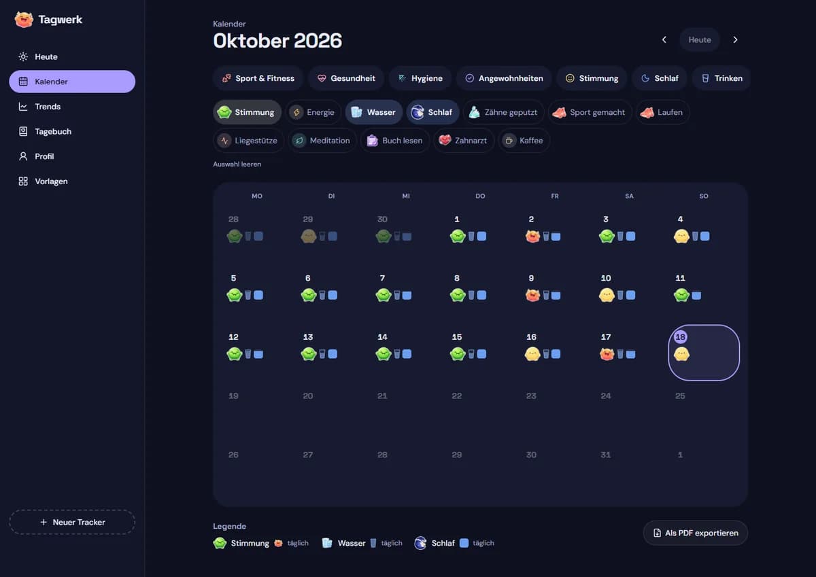Screen dimensions: 816x577
Task: Click the red mood blob on day 17
Action: [x=607, y=354]
